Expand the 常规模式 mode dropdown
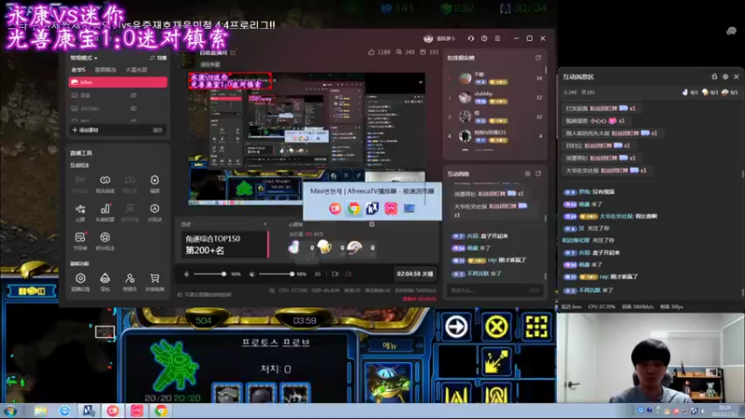This screenshot has height=419, width=745. click(84, 58)
